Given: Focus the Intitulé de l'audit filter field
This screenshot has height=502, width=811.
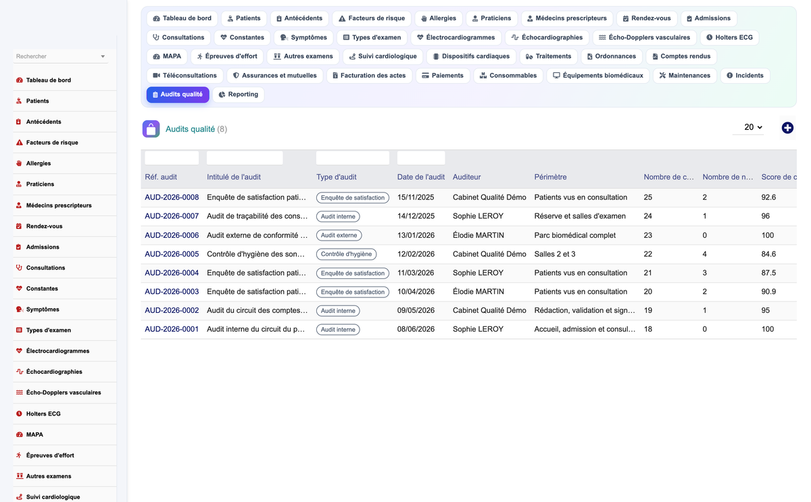Looking at the screenshot, I should [245, 158].
